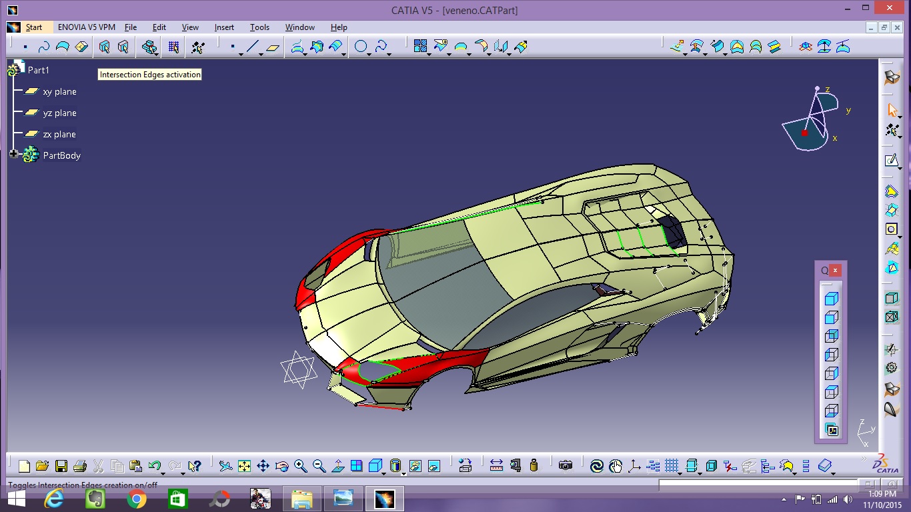The image size is (911, 512).
Task: Open a file with the folder icon
Action: pos(43,466)
